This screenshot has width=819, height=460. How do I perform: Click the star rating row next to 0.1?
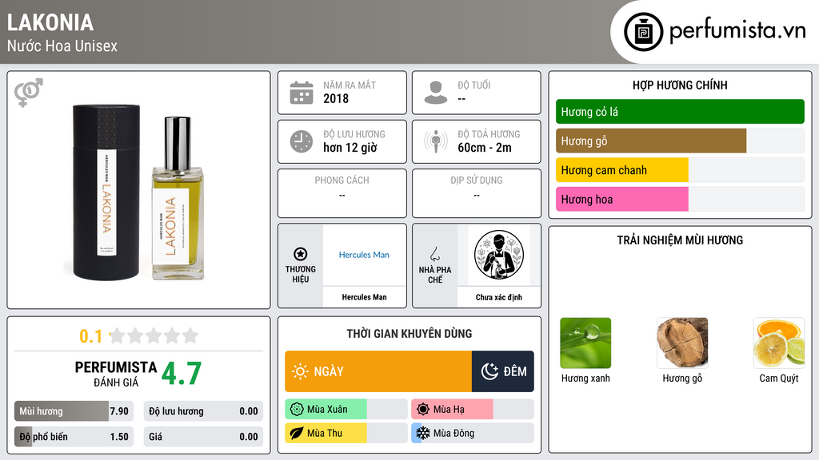coord(154,335)
